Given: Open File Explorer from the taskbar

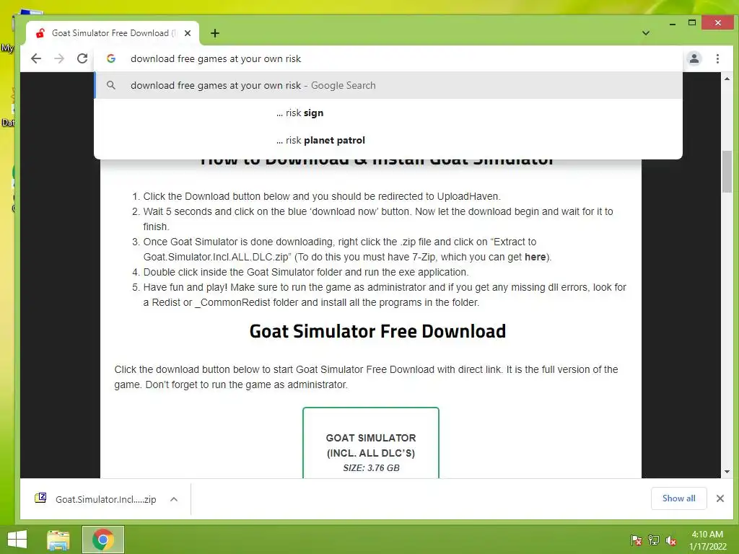Looking at the screenshot, I should pos(58,540).
